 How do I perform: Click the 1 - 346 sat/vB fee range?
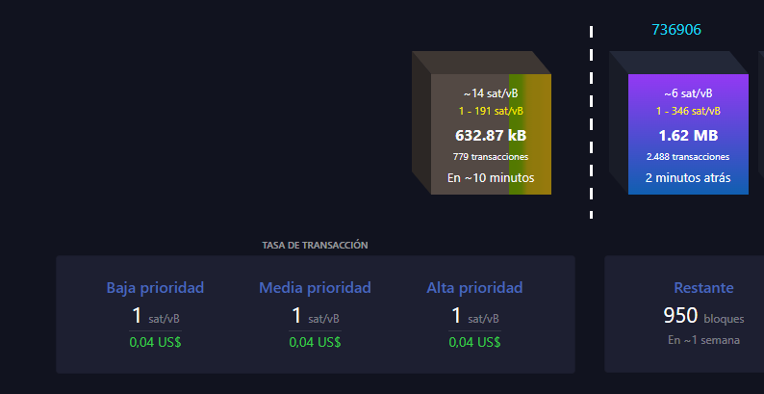point(687,111)
